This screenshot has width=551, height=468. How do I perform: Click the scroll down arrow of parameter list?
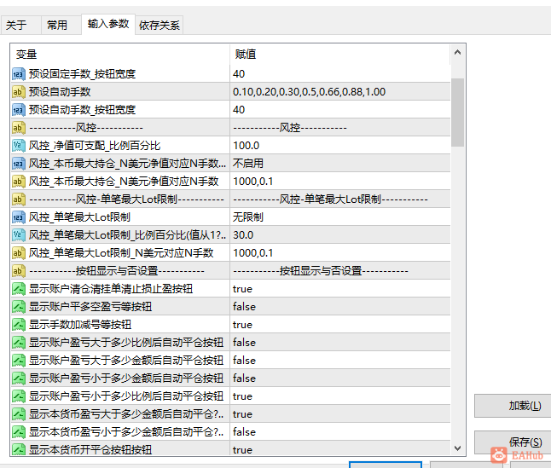click(x=457, y=448)
